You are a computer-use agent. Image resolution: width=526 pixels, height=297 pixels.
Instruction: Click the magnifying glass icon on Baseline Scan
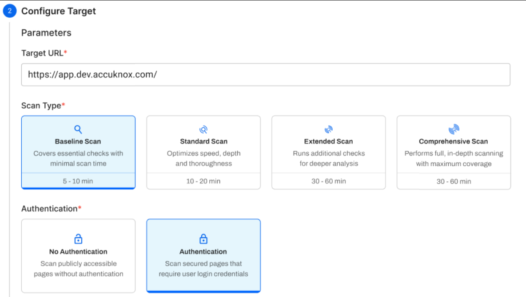[x=78, y=129]
